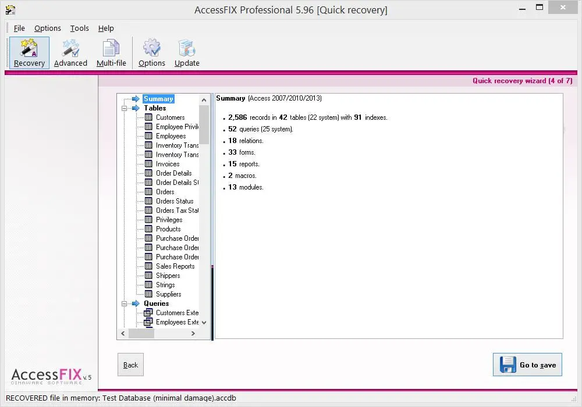Open the Help menu

[106, 28]
